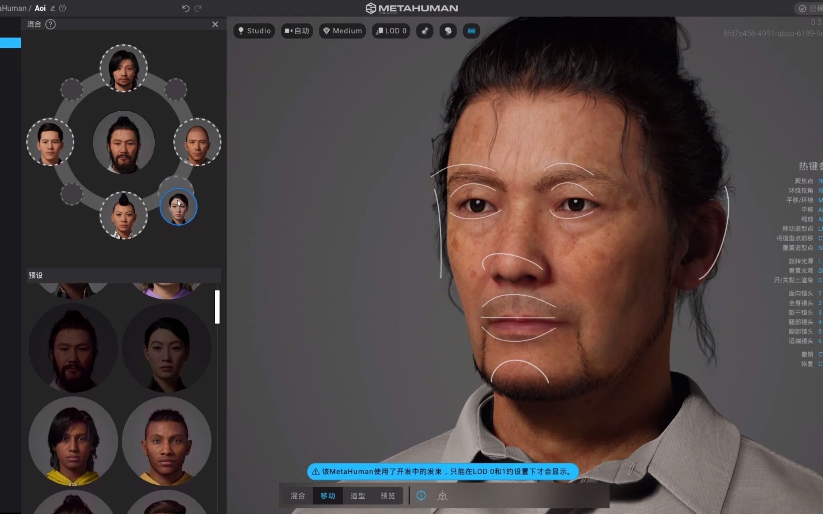Image resolution: width=823 pixels, height=514 pixels.
Task: Click the pencil icon next to Aoi
Action: tap(53, 8)
